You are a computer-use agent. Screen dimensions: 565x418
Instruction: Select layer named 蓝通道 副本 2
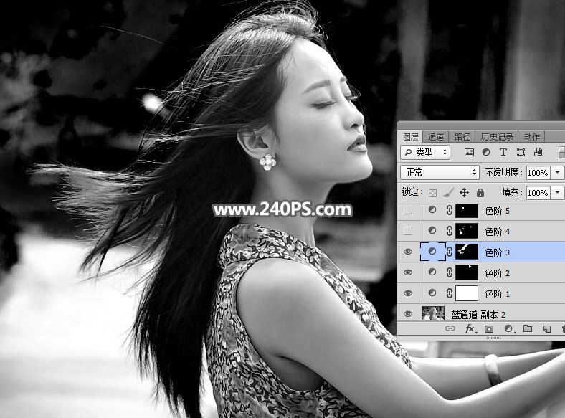coord(478,315)
